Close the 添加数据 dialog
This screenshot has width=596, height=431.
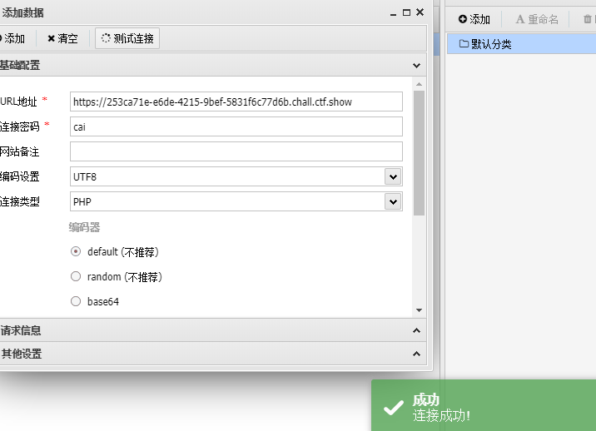(x=420, y=12)
